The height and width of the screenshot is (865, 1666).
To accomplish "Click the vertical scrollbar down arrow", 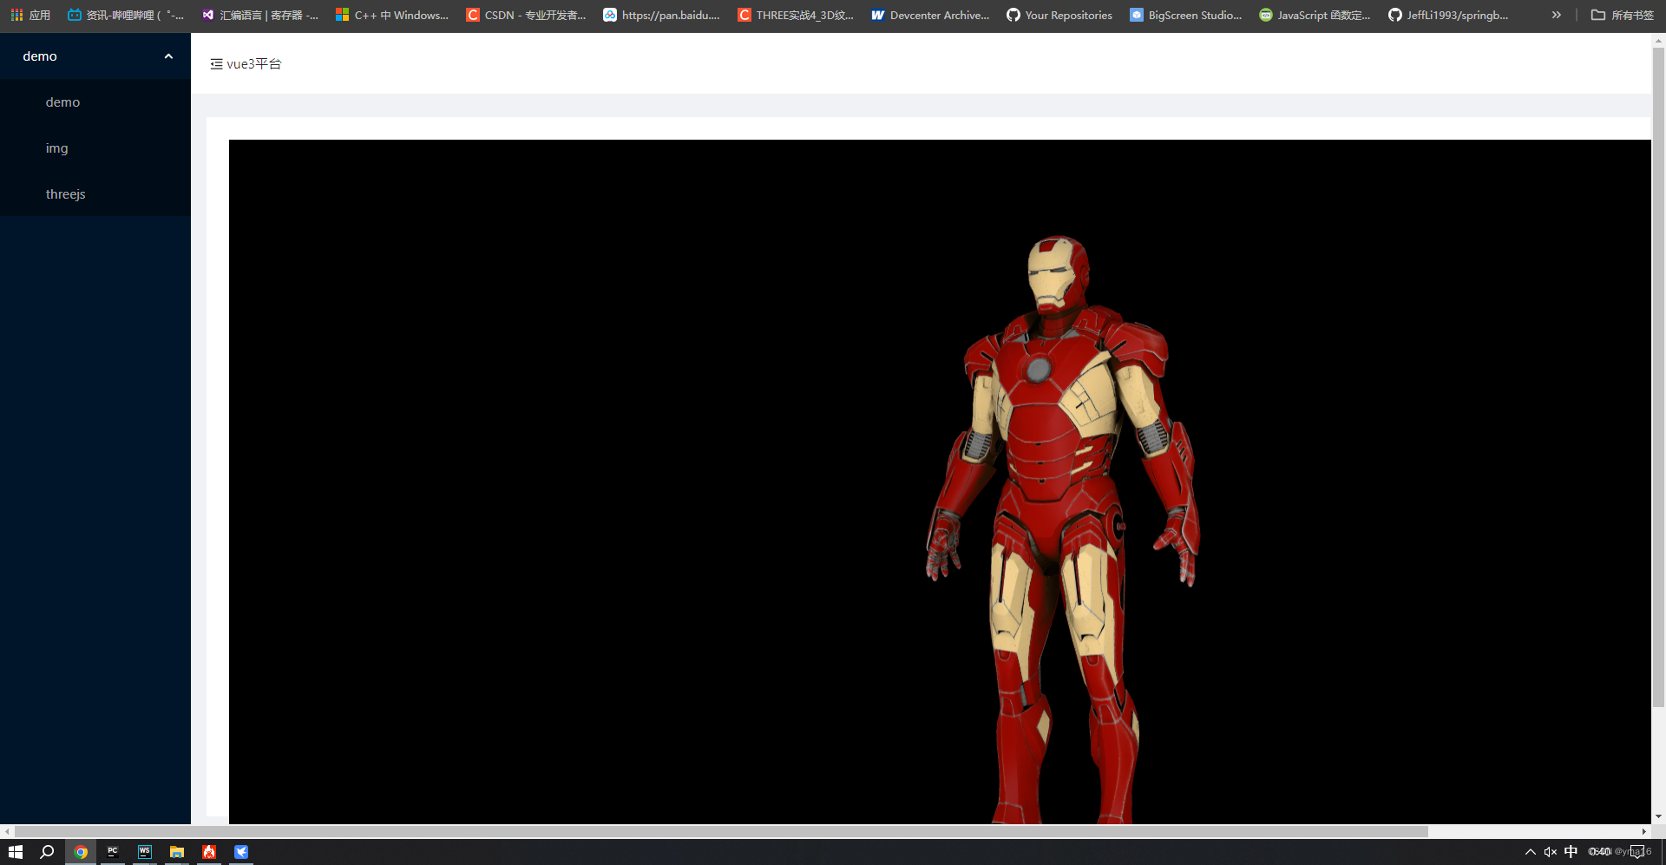I will point(1658,816).
